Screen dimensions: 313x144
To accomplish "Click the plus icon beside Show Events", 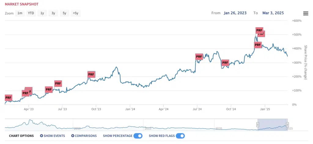I will pyautogui.click(x=42, y=136).
